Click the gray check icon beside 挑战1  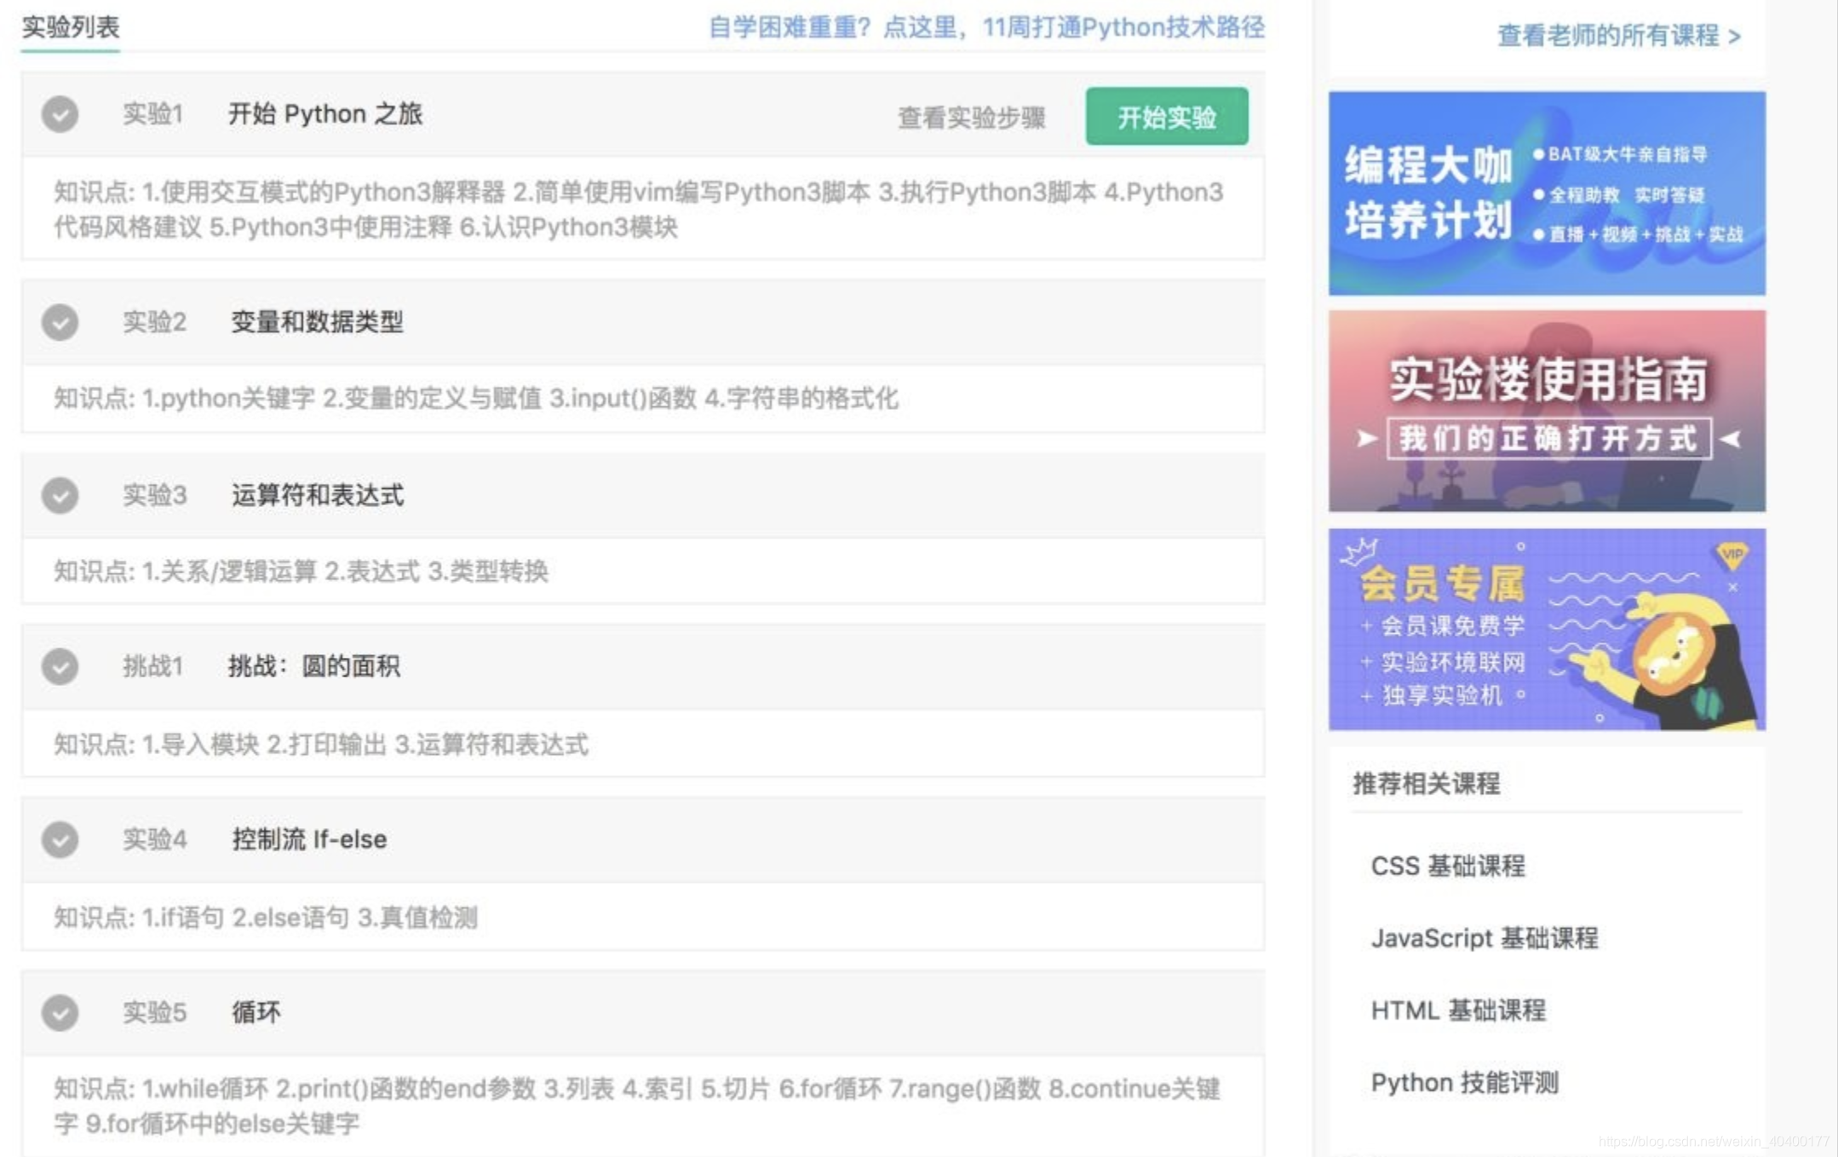(60, 667)
